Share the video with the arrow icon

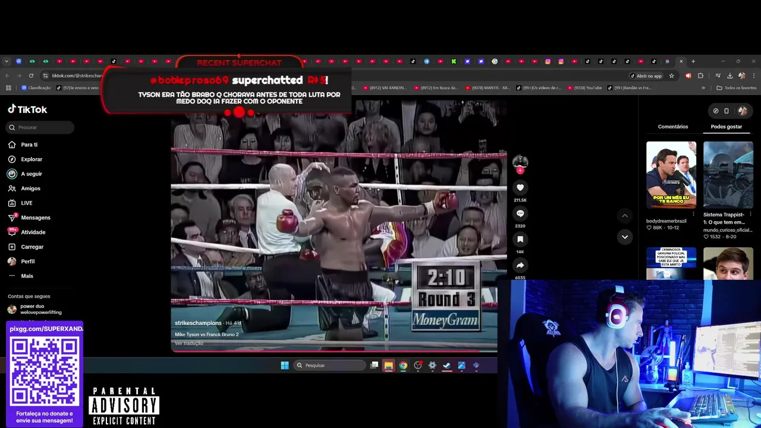[520, 265]
